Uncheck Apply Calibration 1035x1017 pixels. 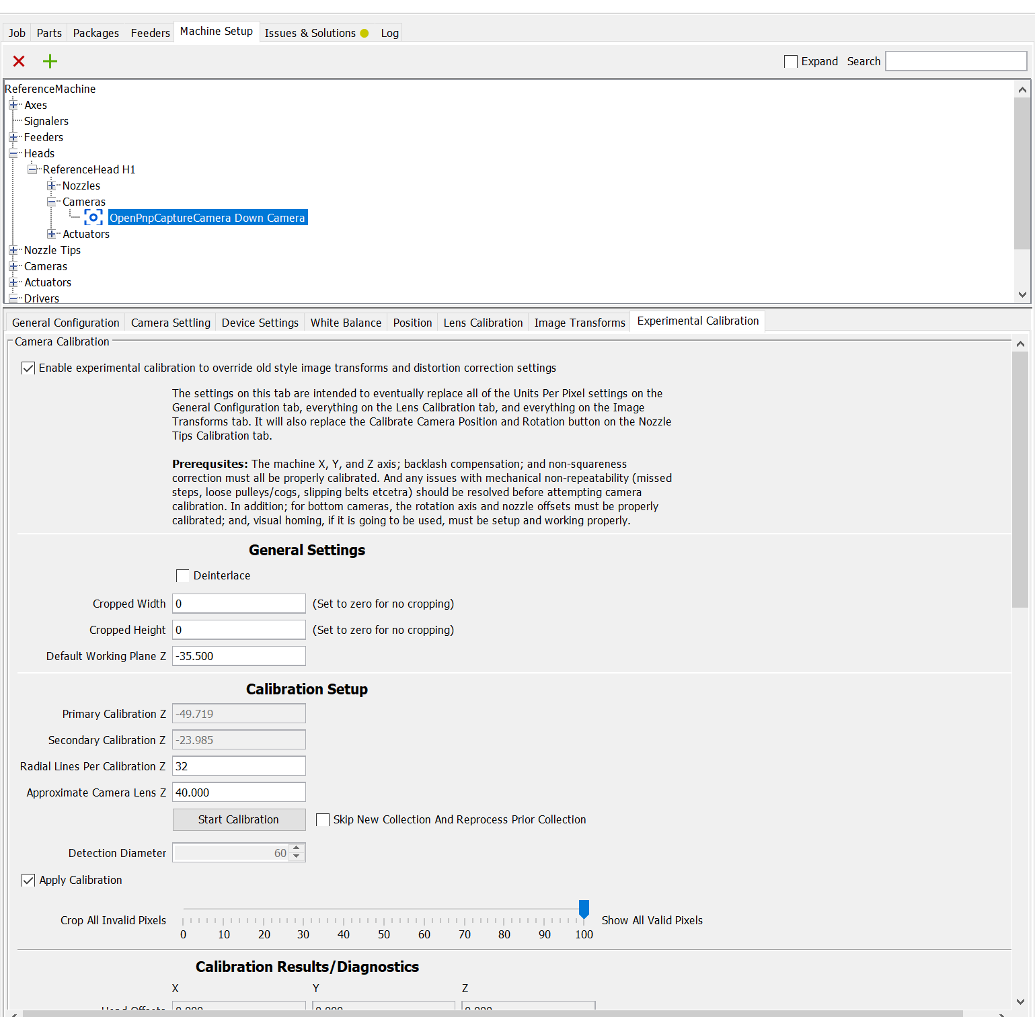28,880
